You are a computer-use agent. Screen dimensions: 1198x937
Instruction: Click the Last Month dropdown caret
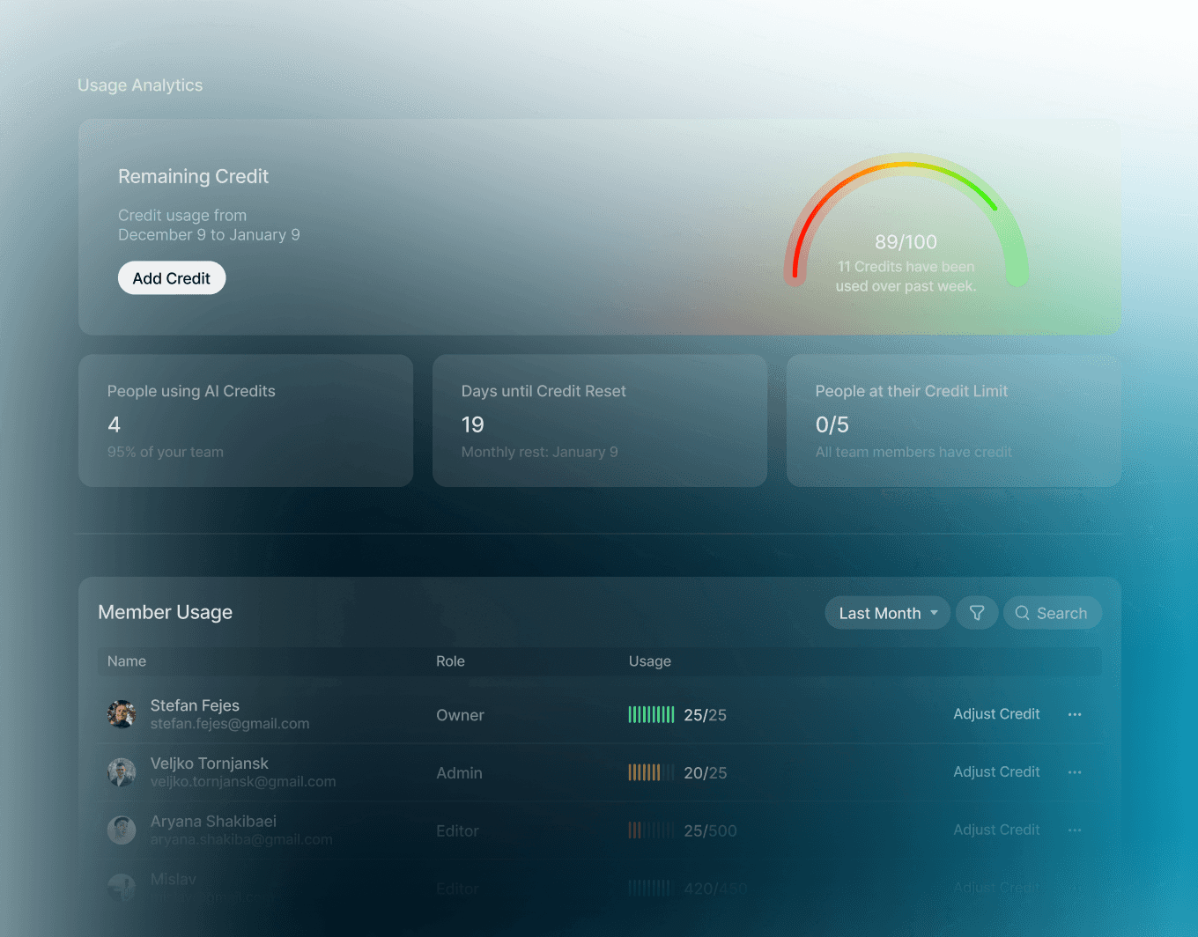(934, 613)
